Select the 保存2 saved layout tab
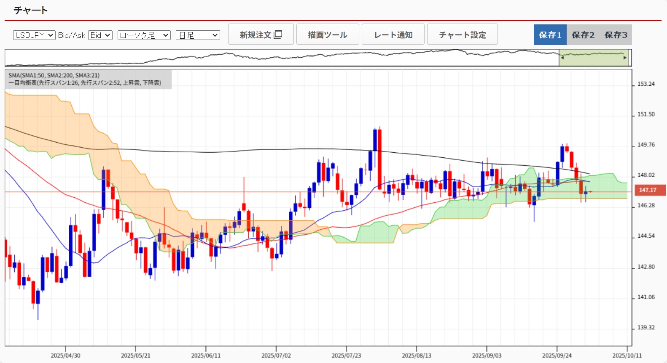The width and height of the screenshot is (667, 363). point(583,35)
